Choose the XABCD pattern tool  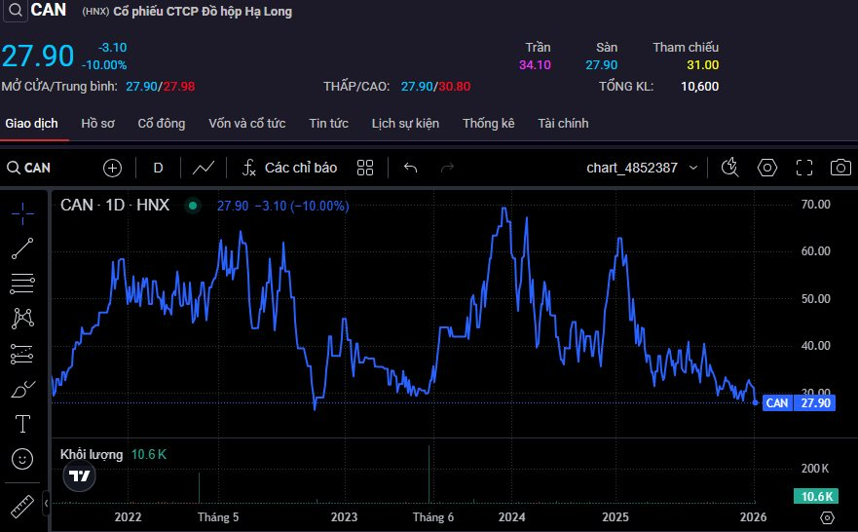(x=21, y=318)
